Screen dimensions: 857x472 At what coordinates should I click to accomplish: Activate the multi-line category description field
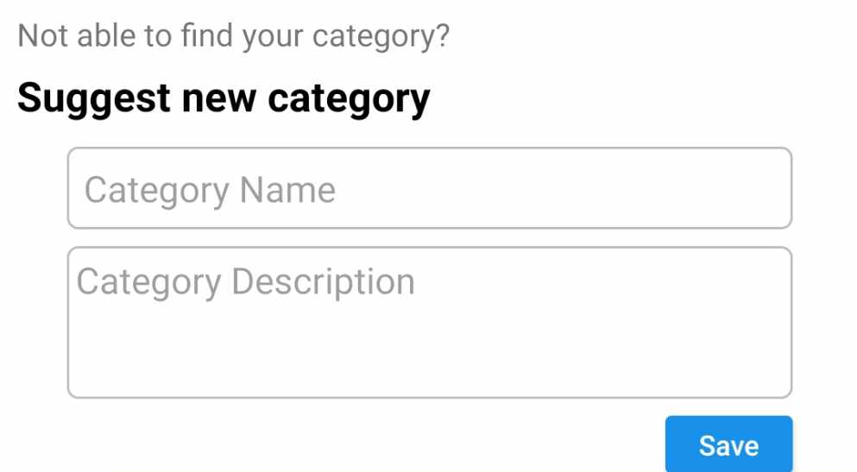coord(429,322)
